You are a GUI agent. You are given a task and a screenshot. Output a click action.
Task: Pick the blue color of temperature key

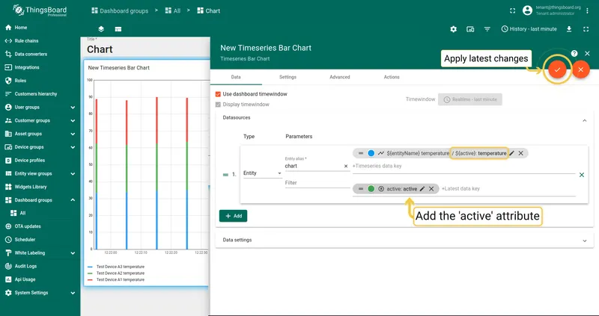[371, 153]
